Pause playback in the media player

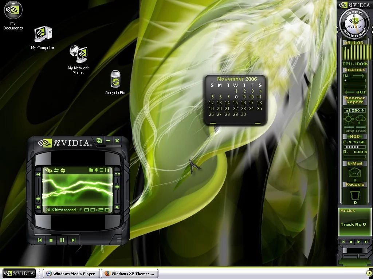(62, 240)
